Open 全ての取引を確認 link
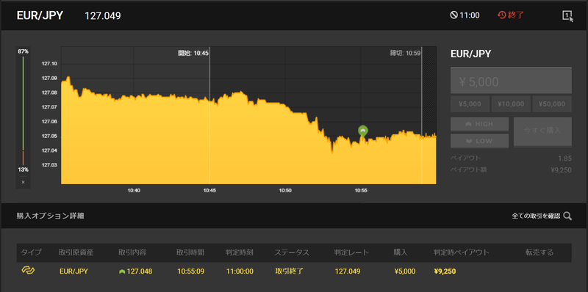This screenshot has height=292, width=588. point(536,216)
